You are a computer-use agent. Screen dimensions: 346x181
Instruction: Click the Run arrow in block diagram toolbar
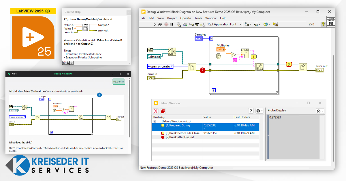[x=154, y=25]
